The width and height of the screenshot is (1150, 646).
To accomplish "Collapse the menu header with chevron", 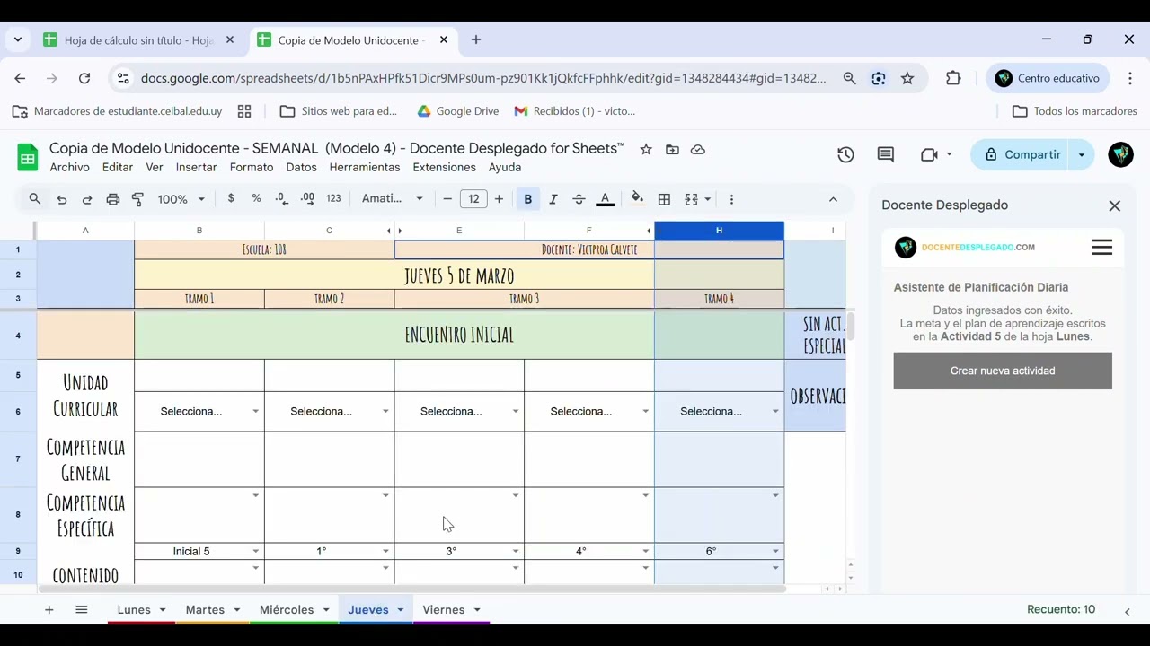I will (x=833, y=199).
